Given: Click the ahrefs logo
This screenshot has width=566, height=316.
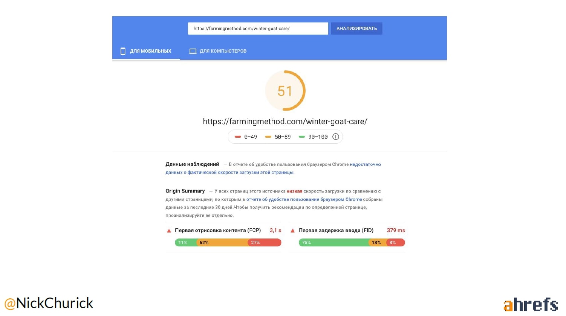Looking at the screenshot, I should tap(531, 305).
